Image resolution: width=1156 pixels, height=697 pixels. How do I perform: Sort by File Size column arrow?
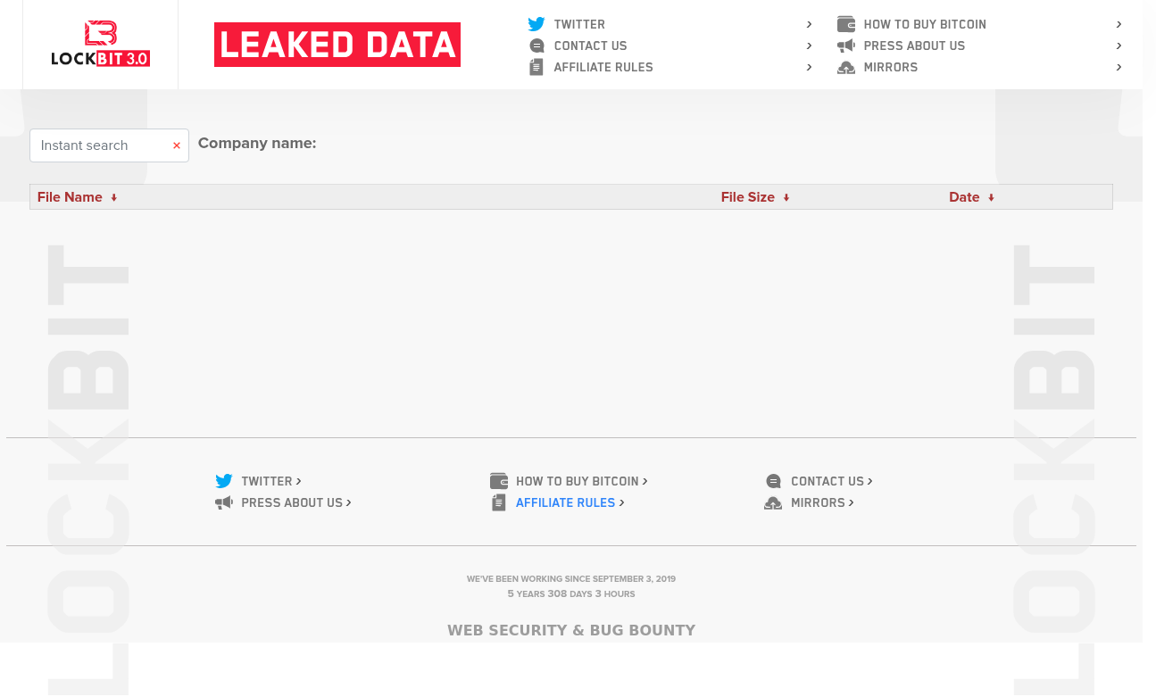coord(786,197)
